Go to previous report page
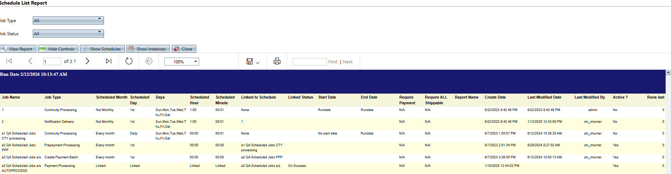Screen dimensions: 671x174 [x=30, y=61]
